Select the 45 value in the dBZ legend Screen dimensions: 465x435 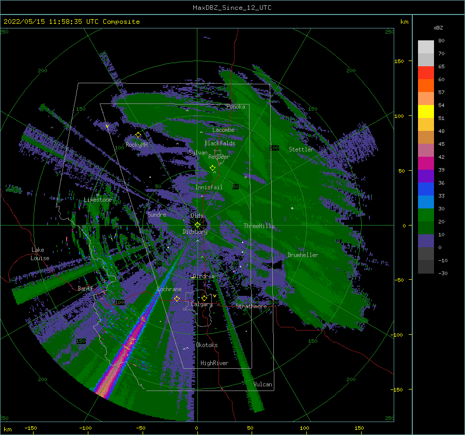coord(441,144)
